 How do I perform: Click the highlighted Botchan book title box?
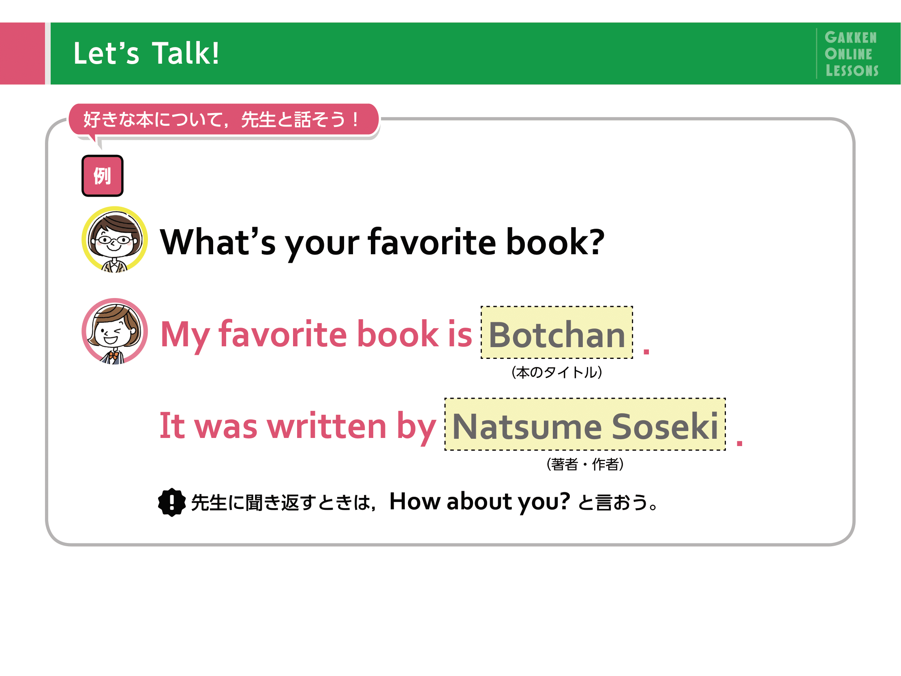(x=556, y=333)
